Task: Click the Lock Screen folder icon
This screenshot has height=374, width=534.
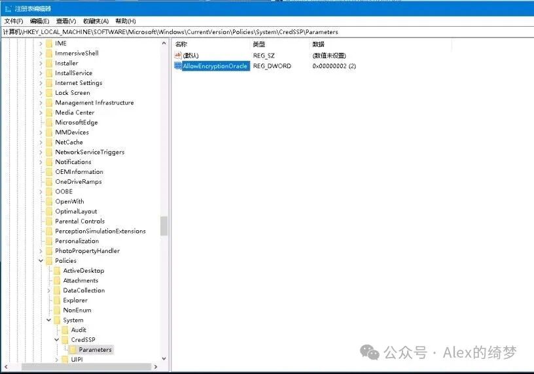Action: (49, 93)
